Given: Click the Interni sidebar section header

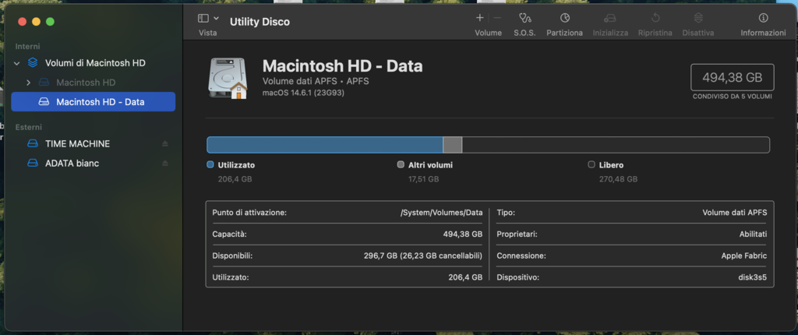Looking at the screenshot, I should tap(27, 46).
